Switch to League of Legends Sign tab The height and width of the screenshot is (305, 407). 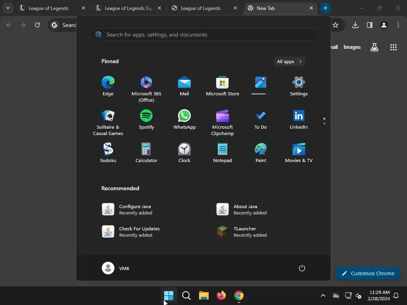pos(128,8)
